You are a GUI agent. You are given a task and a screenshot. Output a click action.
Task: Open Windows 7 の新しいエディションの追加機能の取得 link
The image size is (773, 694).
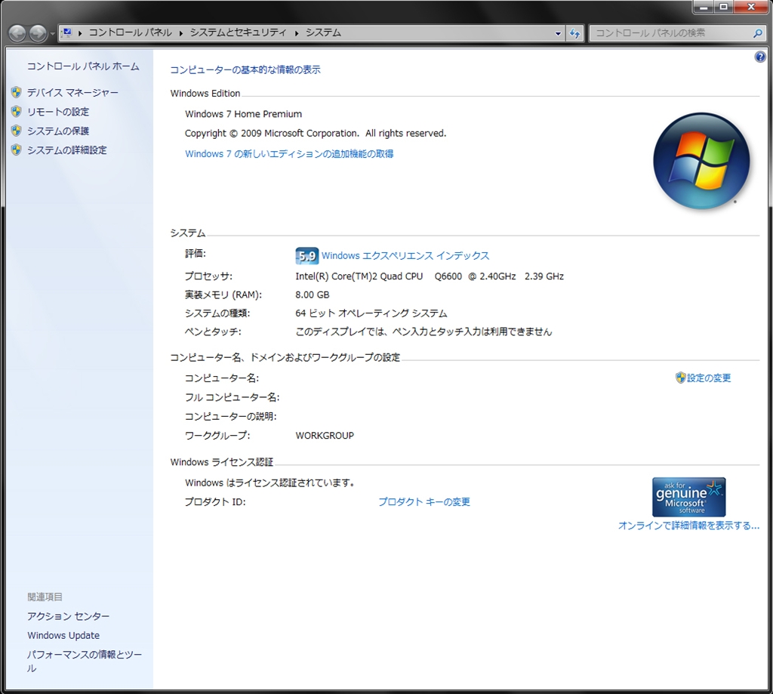point(289,154)
